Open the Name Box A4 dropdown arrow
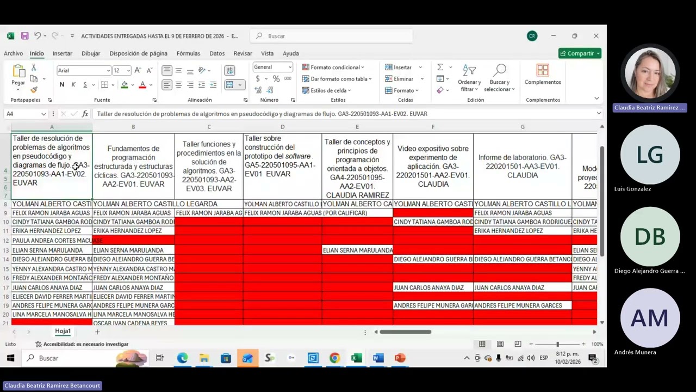This screenshot has height=392, width=696. tap(43, 114)
